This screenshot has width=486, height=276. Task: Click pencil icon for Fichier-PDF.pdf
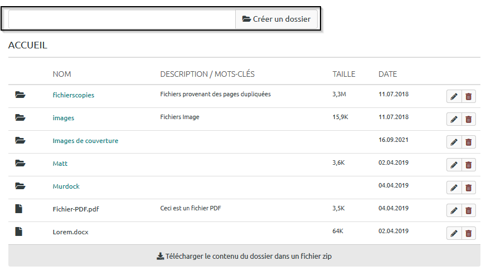(454, 211)
